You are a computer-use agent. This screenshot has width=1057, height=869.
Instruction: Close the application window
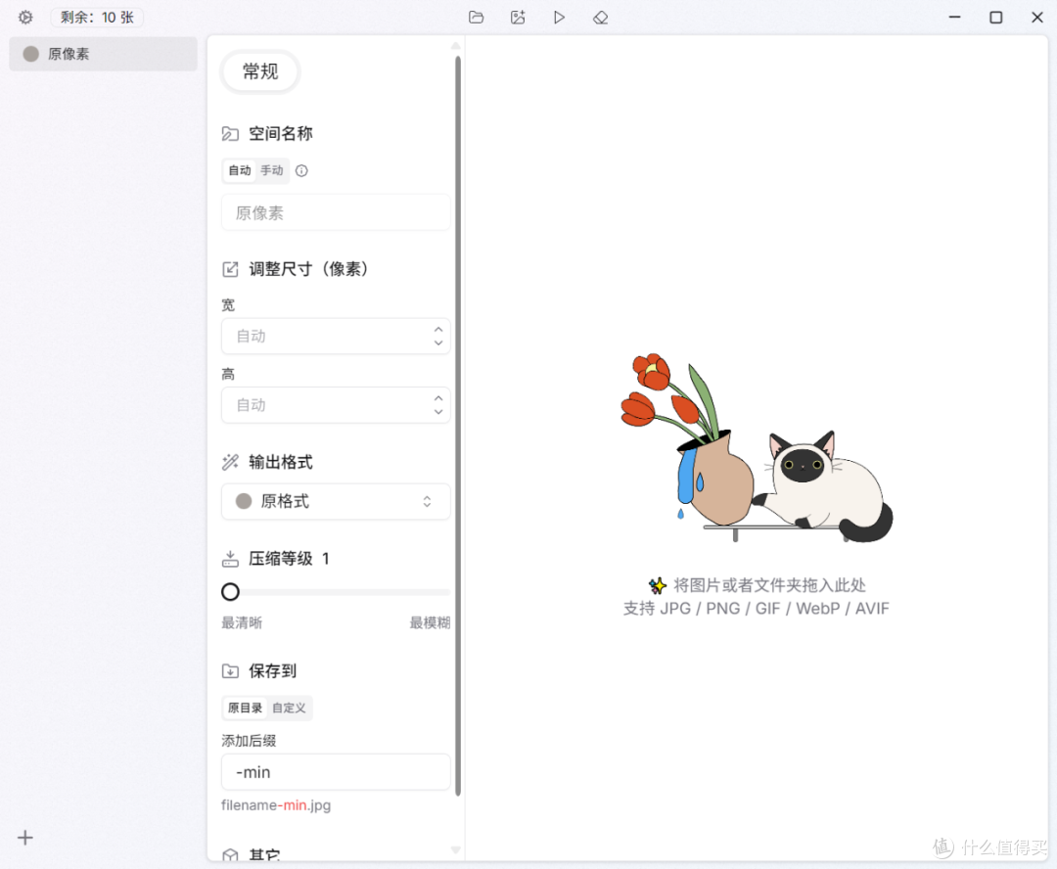(1037, 17)
